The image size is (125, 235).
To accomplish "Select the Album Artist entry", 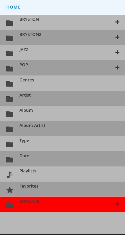I will pos(62,129).
